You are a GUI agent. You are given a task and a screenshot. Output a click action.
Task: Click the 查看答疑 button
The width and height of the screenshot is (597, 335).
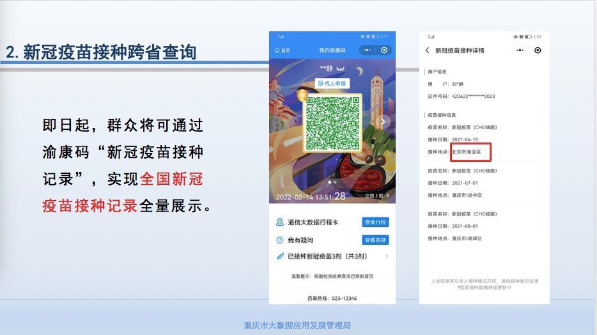pos(375,240)
